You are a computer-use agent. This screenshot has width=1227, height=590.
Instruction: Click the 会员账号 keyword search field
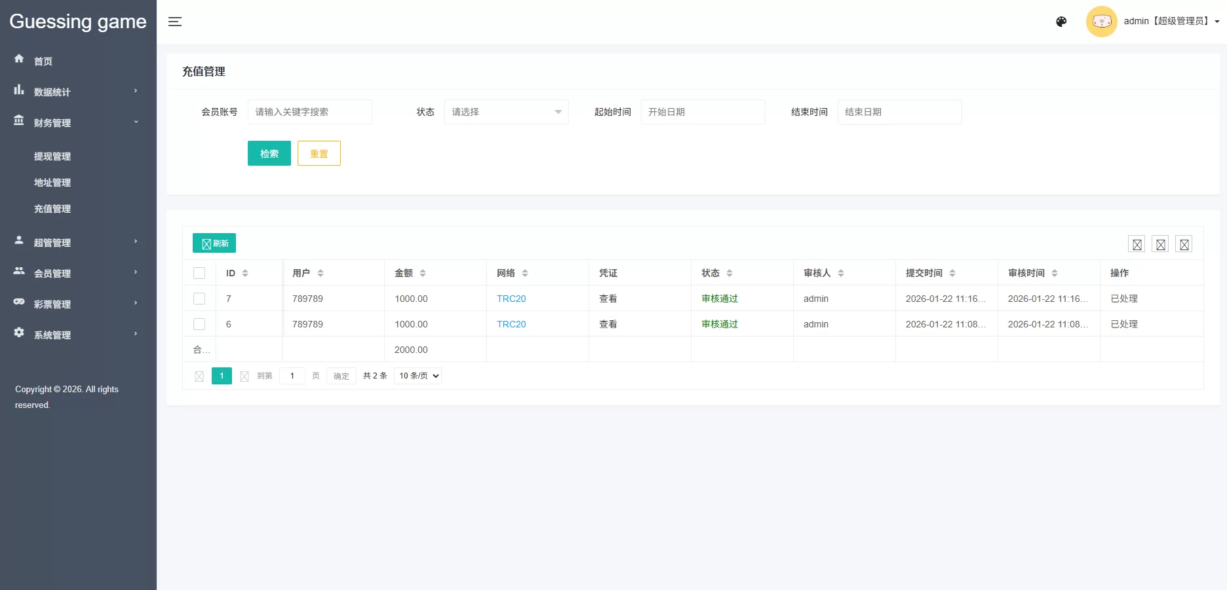(309, 112)
